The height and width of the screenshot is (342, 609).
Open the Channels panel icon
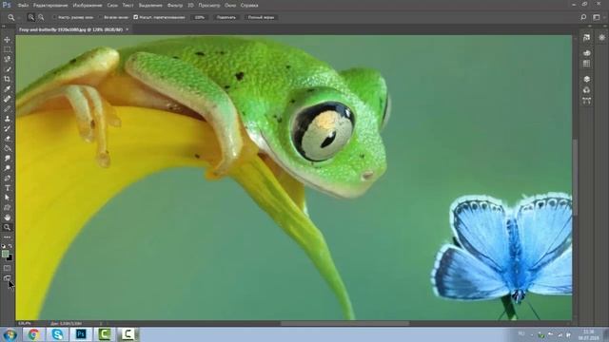(586, 90)
